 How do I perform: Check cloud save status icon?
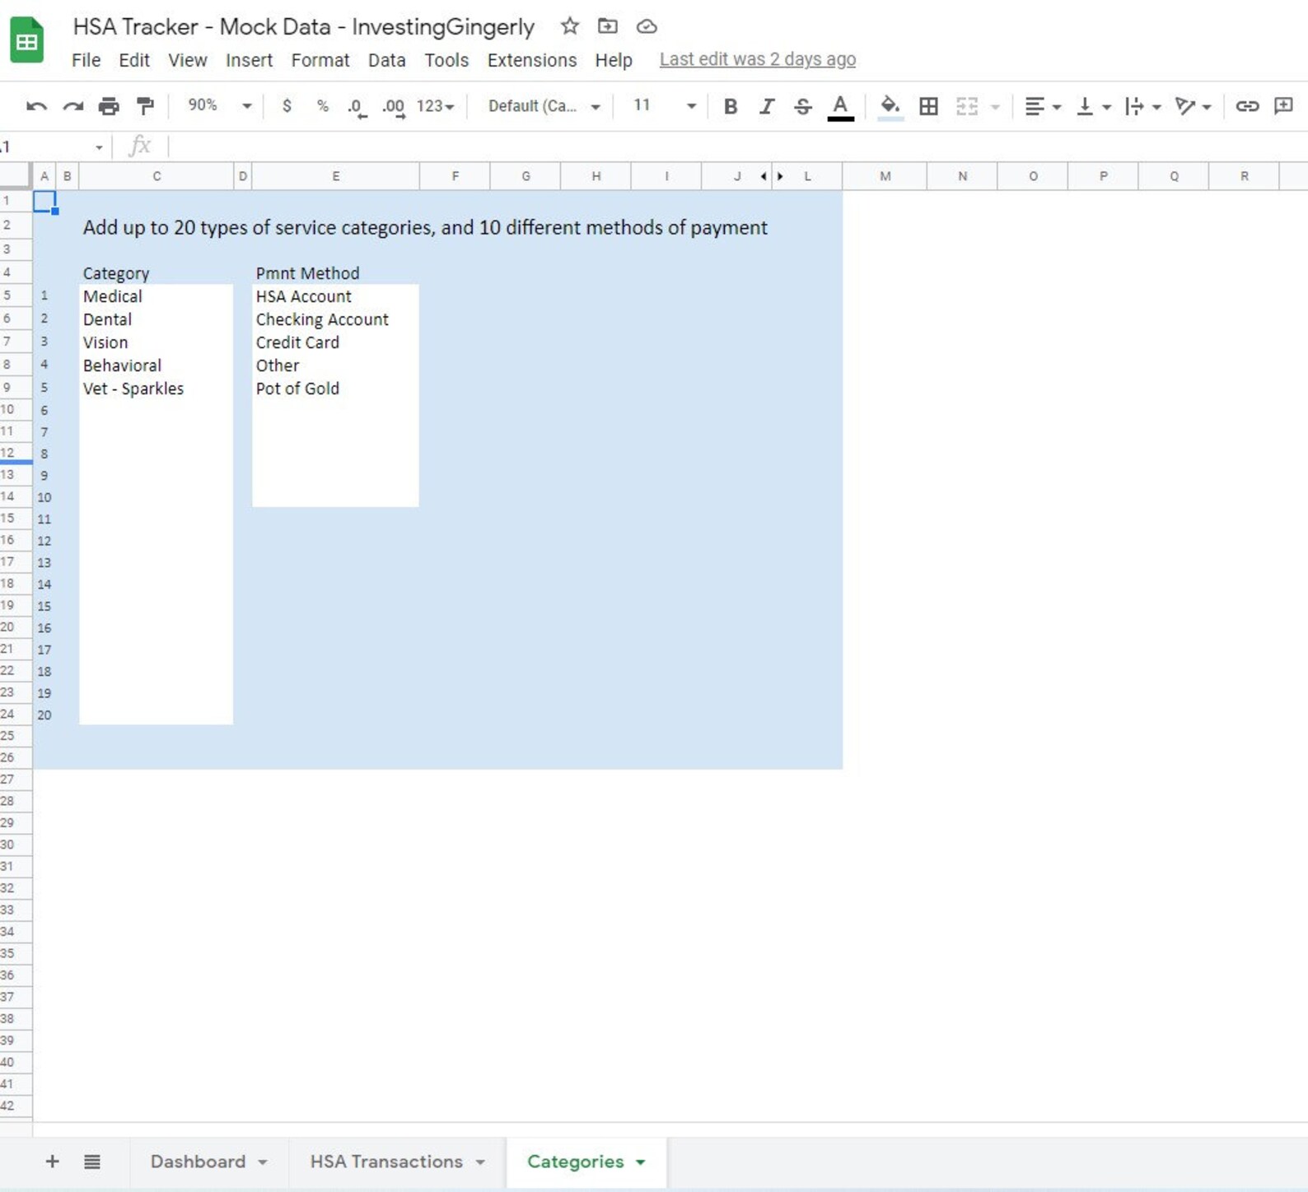pyautogui.click(x=647, y=26)
